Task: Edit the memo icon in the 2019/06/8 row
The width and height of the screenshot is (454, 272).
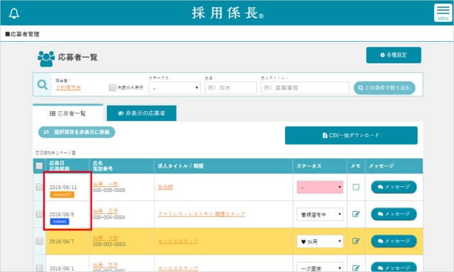Action: coord(356,214)
